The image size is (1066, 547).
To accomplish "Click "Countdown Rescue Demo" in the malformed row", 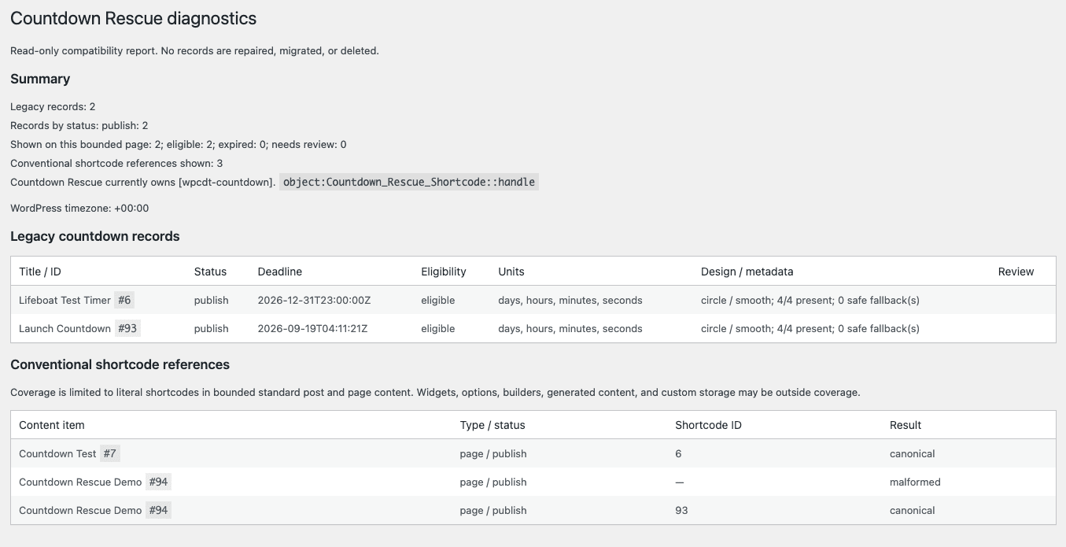I will click(x=80, y=482).
